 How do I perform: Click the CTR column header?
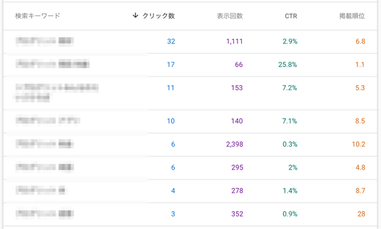coord(291,16)
